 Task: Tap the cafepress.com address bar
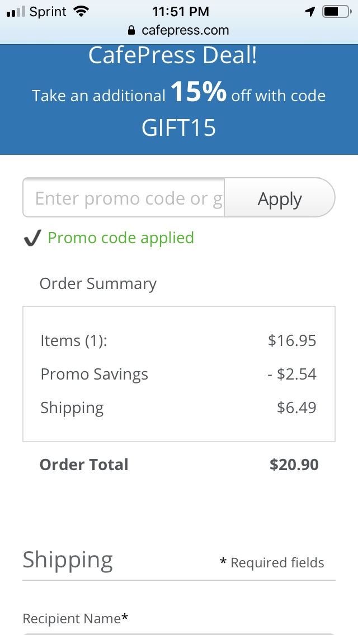click(x=185, y=30)
